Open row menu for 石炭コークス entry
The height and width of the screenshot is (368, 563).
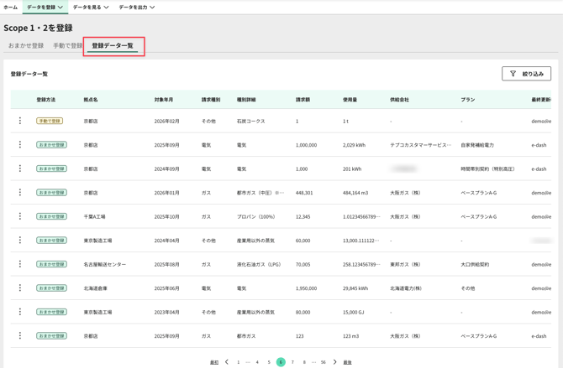pyautogui.click(x=20, y=121)
